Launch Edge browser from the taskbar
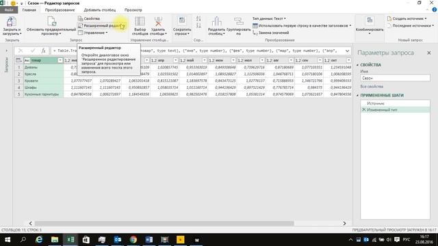This screenshot has width=438, height=246. pos(39,240)
